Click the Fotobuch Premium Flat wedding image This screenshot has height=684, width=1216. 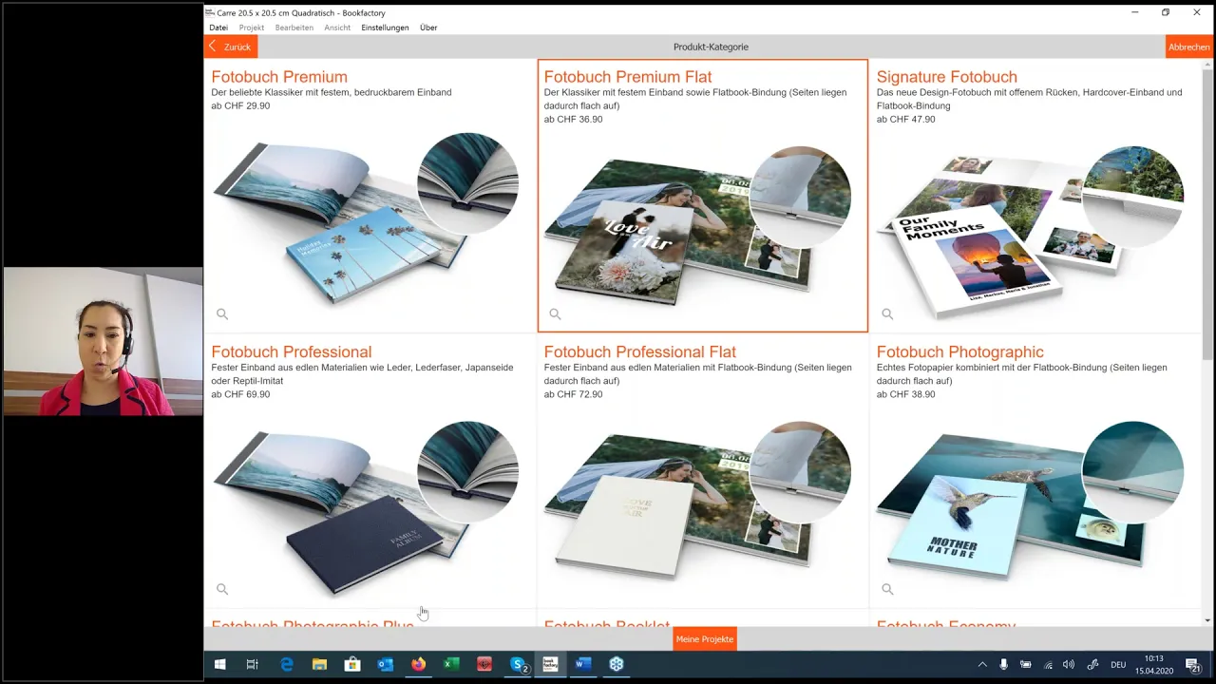698,226
